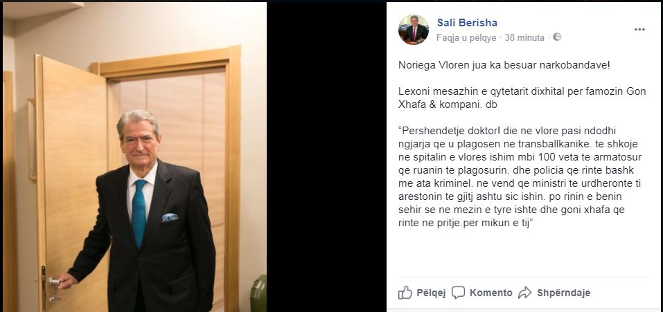
Task: Click the "Lexoni mesazhin" paragraph
Action: click(522, 98)
